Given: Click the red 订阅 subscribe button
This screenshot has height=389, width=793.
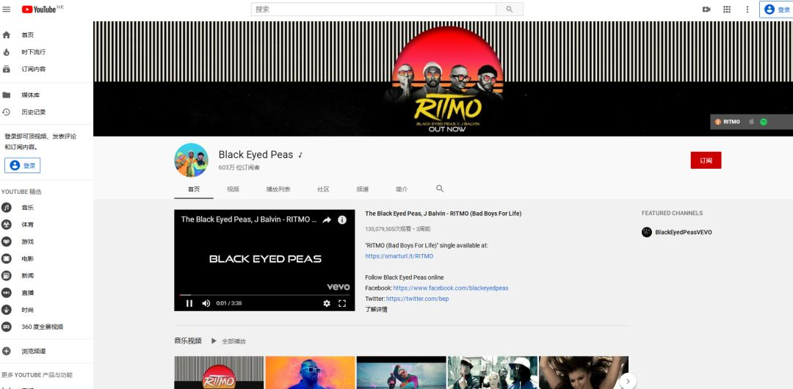Looking at the screenshot, I should 706,160.
